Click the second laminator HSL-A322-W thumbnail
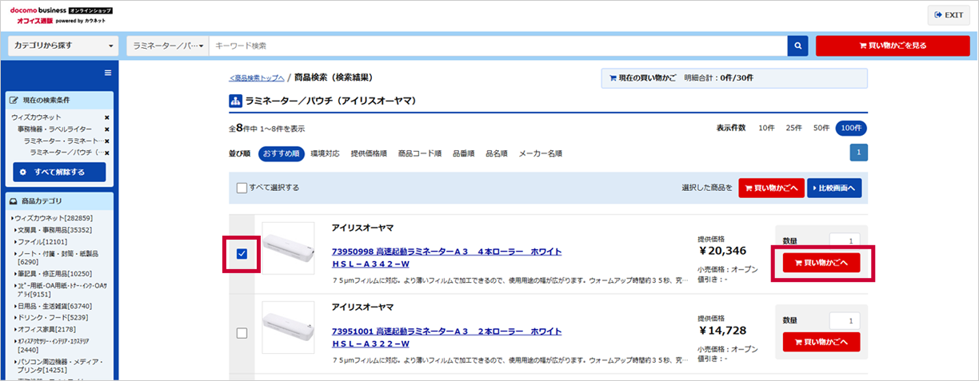Viewport: 979px width, 381px height. (288, 327)
